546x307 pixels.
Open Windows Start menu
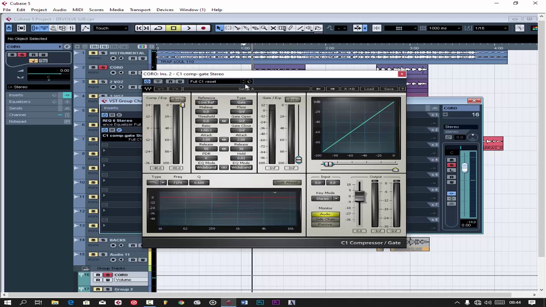(8, 302)
